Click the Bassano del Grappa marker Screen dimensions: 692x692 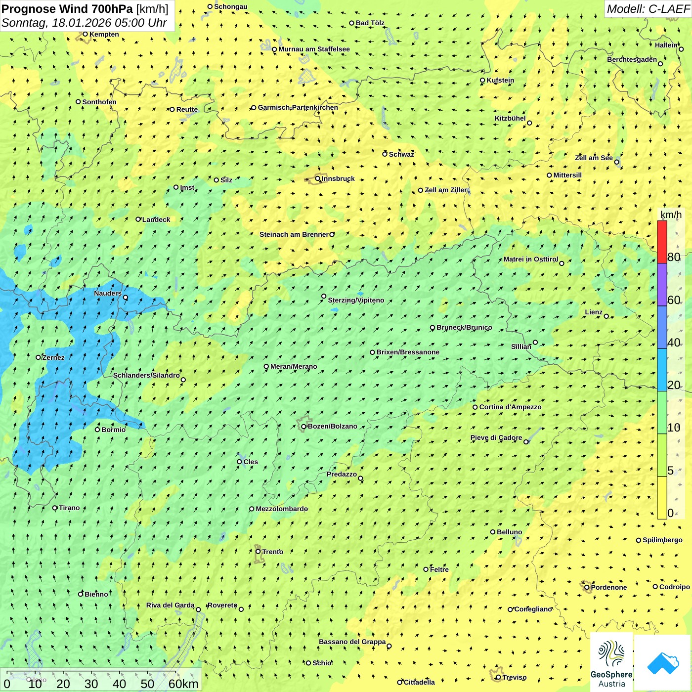pos(389,646)
